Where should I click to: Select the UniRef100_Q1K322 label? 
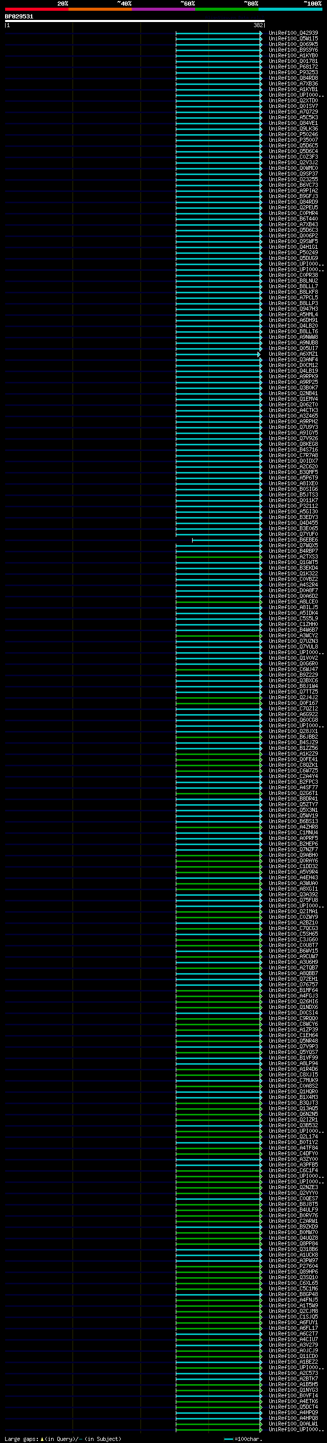[x=293, y=574]
